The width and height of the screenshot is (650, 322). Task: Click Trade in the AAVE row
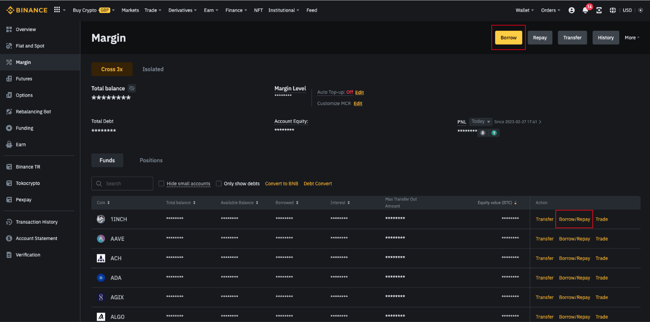602,239
